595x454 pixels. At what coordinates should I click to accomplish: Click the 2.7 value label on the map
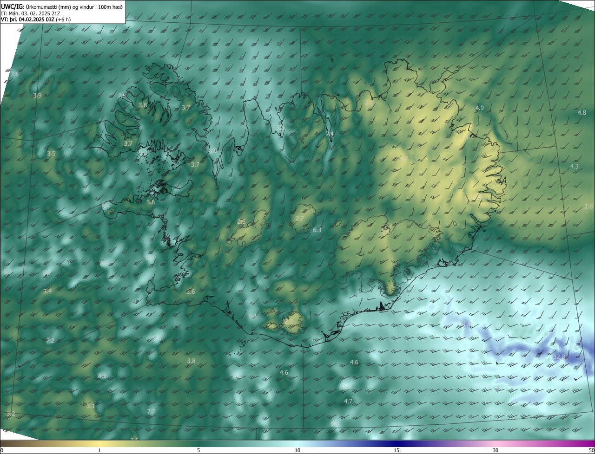click(300, 218)
